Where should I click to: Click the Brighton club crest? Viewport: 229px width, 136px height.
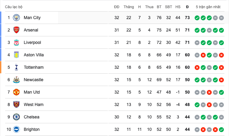click(x=16, y=129)
